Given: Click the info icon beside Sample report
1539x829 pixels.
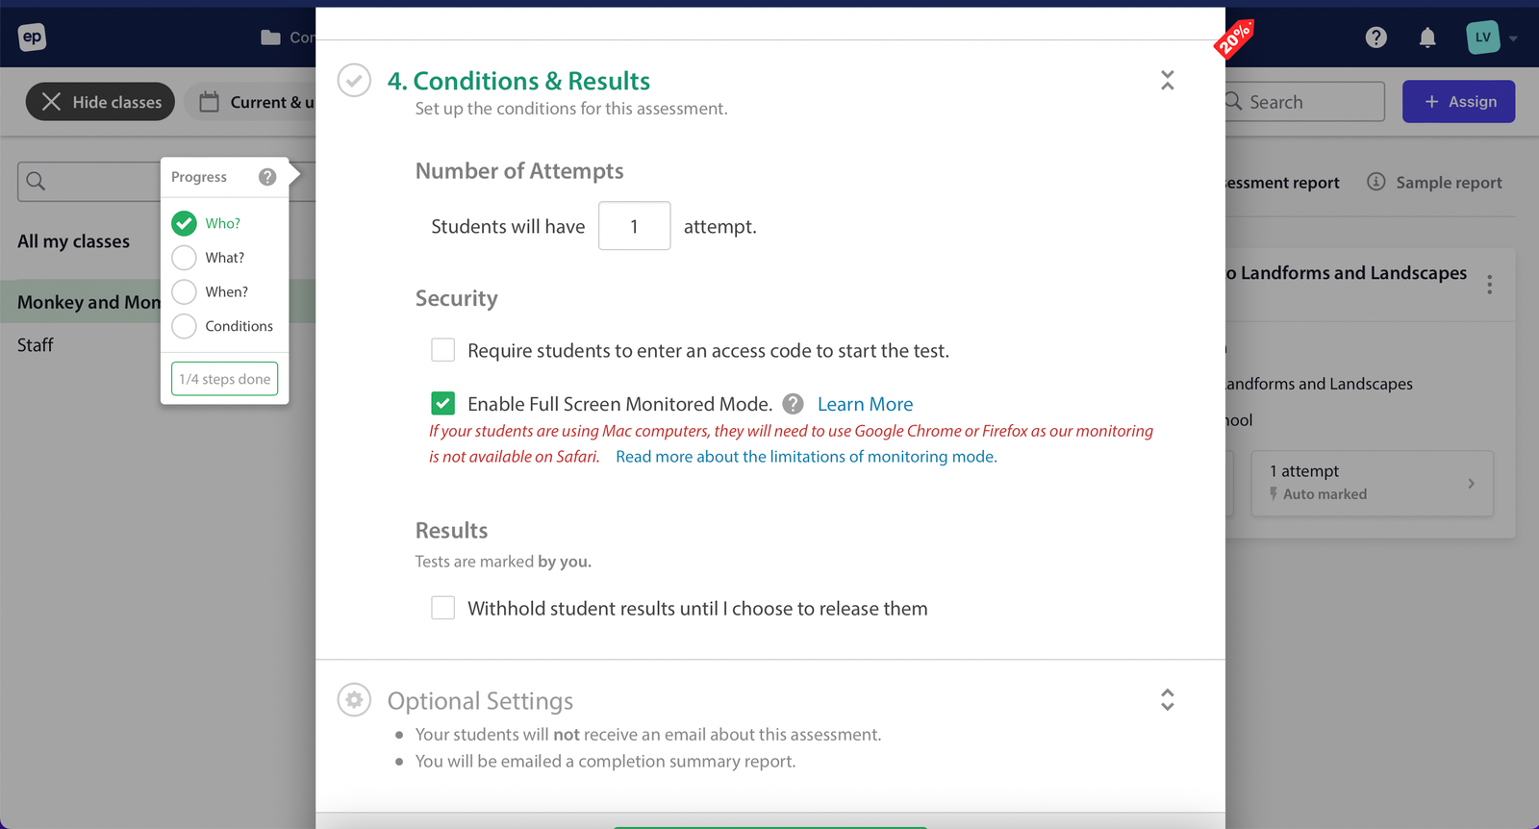Looking at the screenshot, I should click(x=1376, y=182).
